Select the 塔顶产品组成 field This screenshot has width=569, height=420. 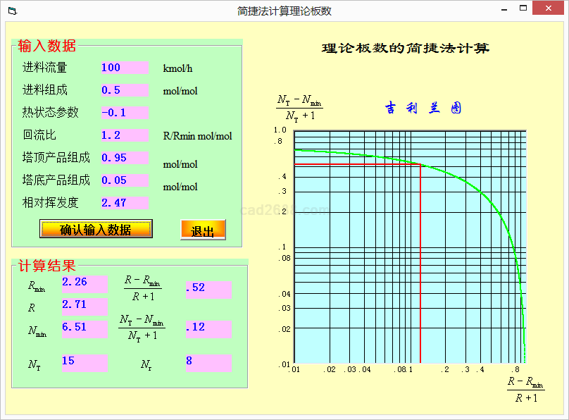(x=124, y=158)
